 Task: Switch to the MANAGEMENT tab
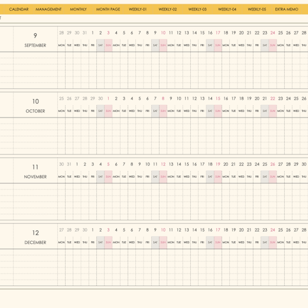point(49,9)
